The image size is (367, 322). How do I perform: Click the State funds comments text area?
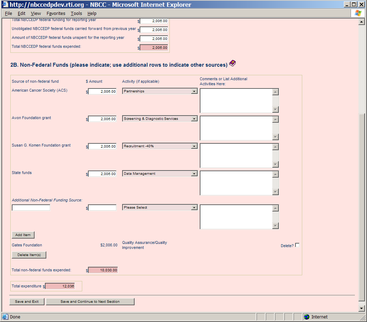236,183
